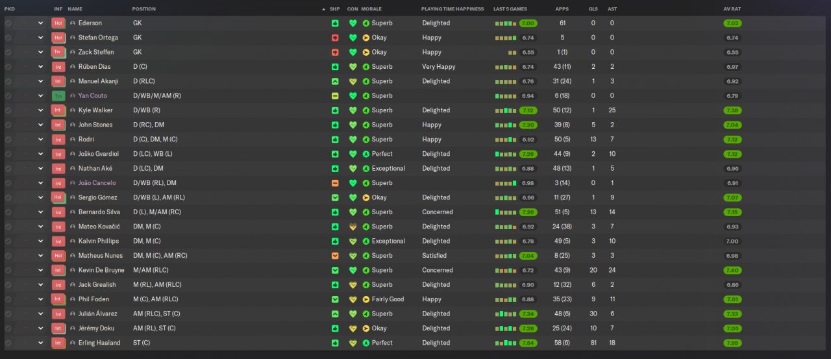This screenshot has width=831, height=359.
Task: Open the dropdown chevron on Stefan Ortega's row
Action: point(40,38)
